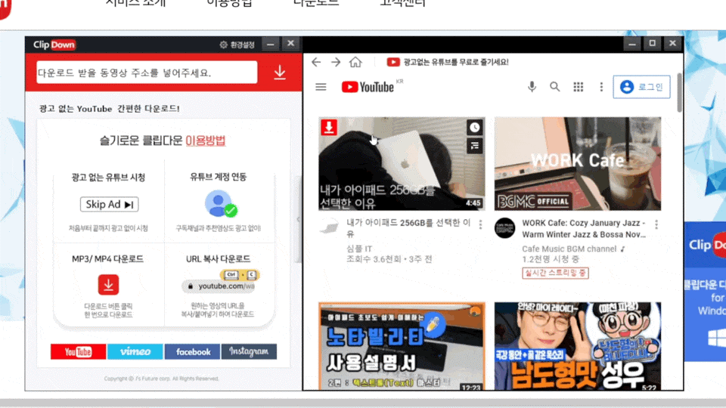The image size is (726, 408).
Task: Click 광고 없는 유튜브 시청 heading
Action: click(108, 177)
